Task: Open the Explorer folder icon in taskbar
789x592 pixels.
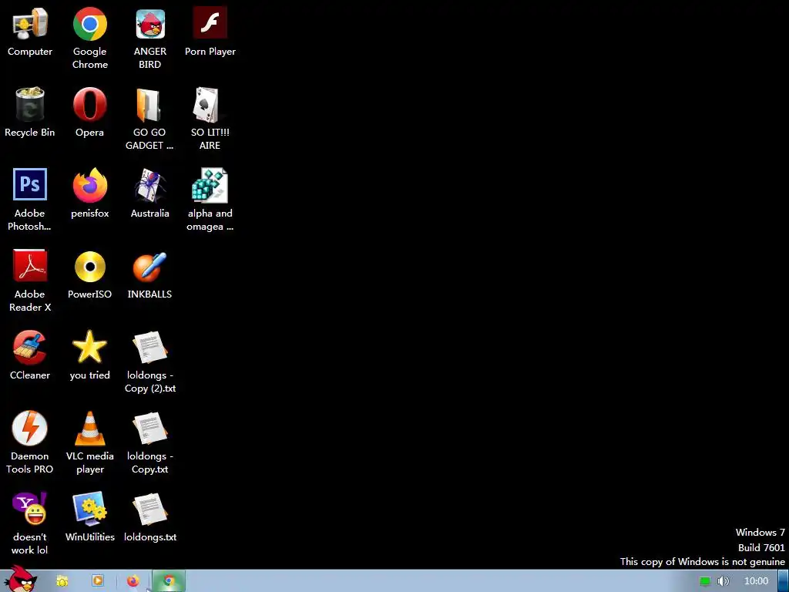Action: [62, 581]
